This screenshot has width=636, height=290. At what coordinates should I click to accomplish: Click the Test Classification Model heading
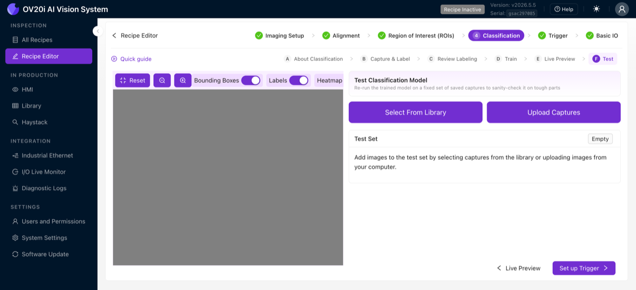(x=391, y=80)
